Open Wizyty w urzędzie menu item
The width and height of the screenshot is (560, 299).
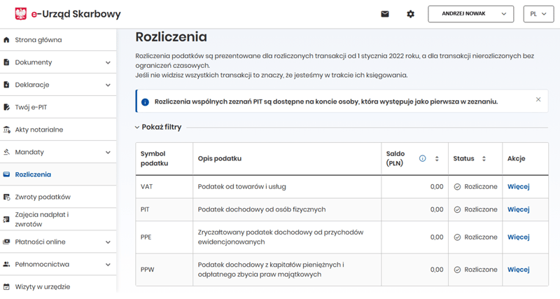point(58,286)
